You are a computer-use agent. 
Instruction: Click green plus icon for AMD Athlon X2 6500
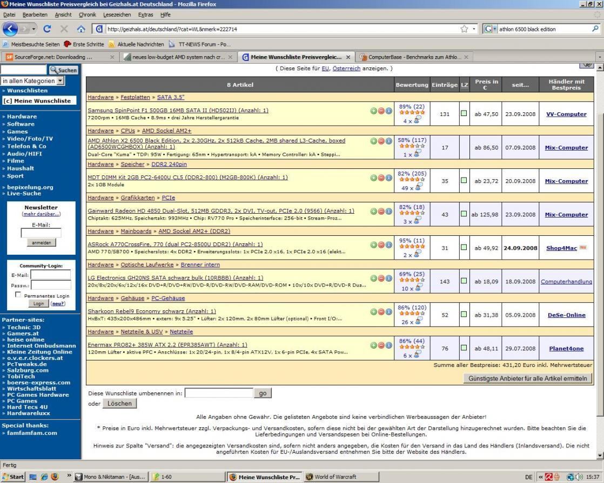click(x=373, y=141)
